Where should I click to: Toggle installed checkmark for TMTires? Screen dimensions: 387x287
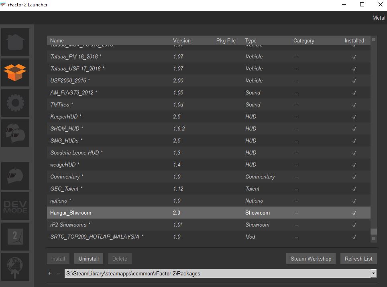pos(354,105)
